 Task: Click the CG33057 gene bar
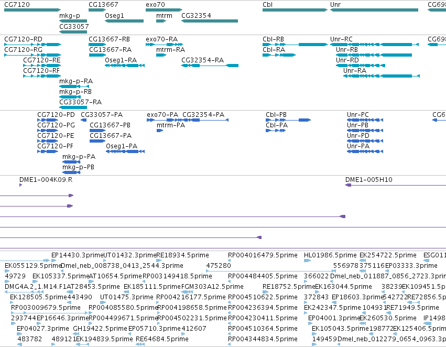coord(73,32)
